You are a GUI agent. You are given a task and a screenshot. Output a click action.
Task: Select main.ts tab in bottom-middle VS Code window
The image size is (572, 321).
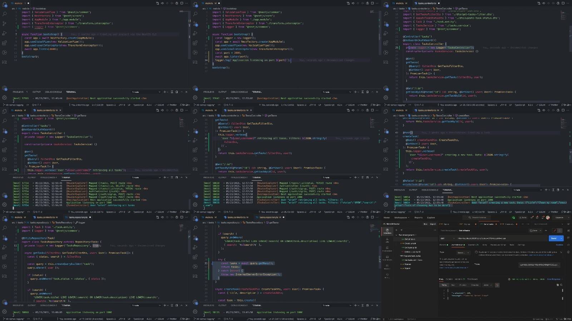pos(209,217)
